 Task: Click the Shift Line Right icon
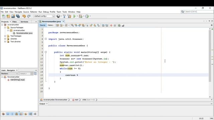click(107, 25)
